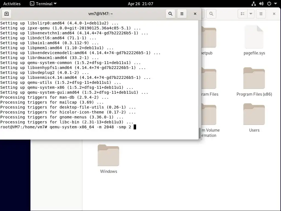Click the 'Setting up librdmacm1:amd64' line
The height and width of the screenshot is (211, 281).
point(49,58)
